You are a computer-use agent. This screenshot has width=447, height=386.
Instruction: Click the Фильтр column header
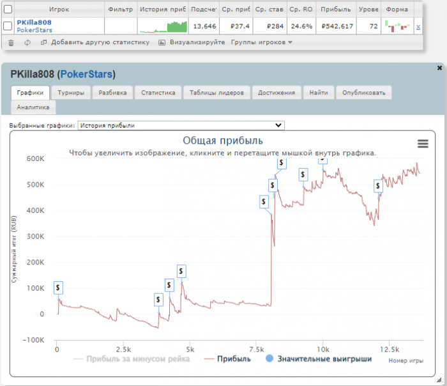point(121,10)
